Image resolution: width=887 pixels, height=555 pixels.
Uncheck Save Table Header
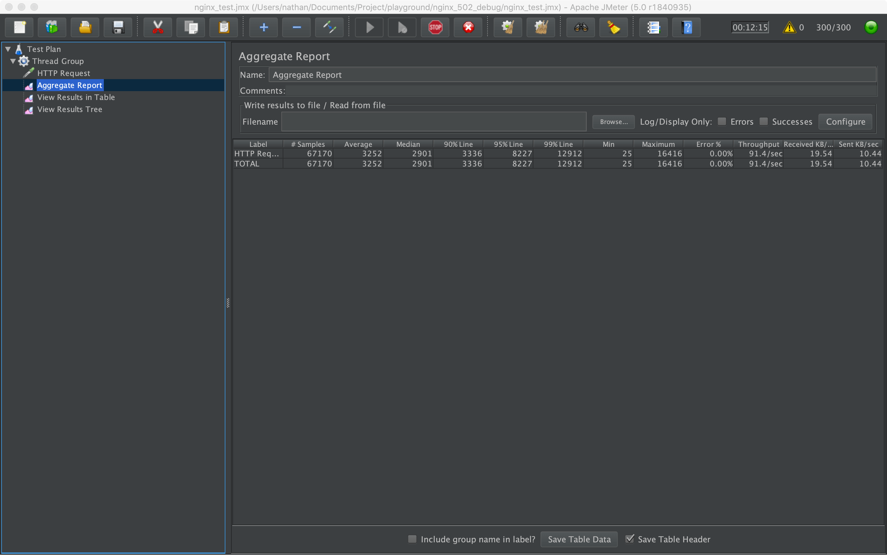[x=630, y=539]
